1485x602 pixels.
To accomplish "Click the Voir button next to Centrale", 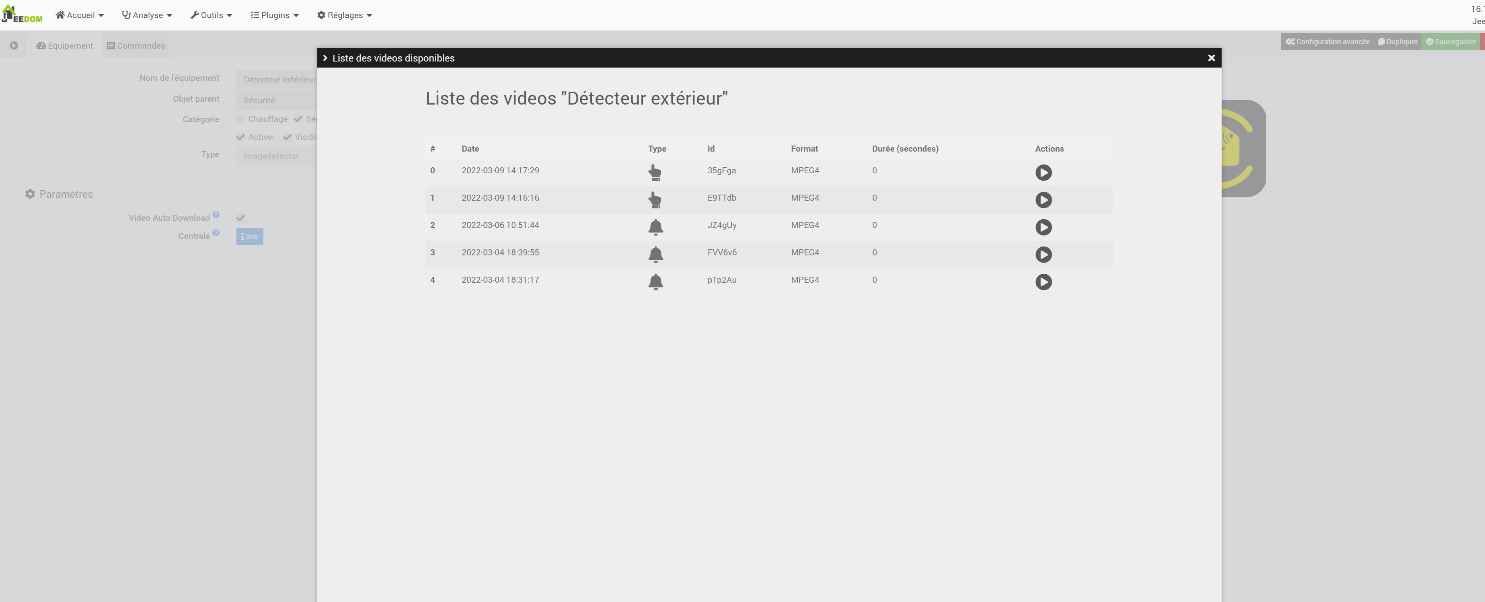I will point(249,236).
